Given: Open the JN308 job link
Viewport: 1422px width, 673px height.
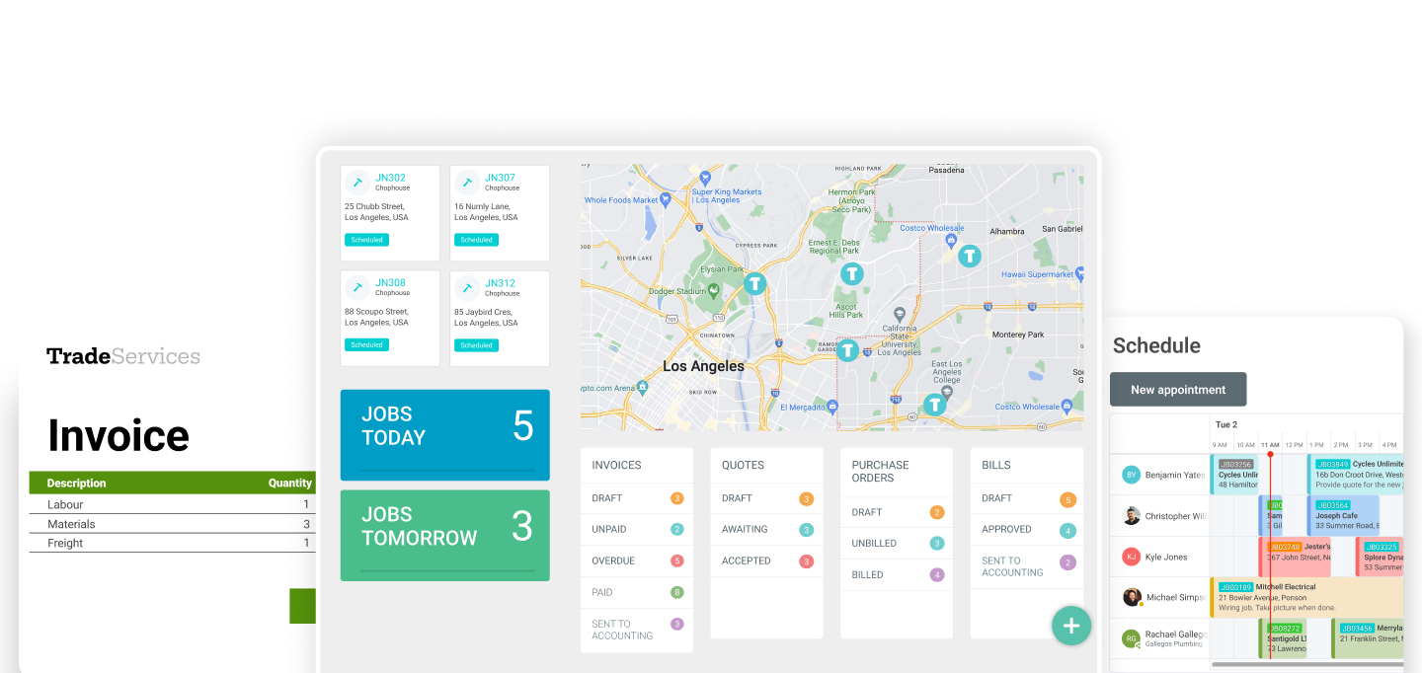Looking at the screenshot, I should pos(390,283).
